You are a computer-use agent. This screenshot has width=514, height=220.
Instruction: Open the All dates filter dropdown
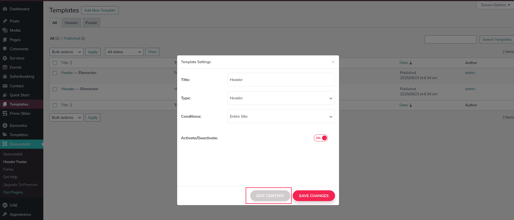click(124, 52)
